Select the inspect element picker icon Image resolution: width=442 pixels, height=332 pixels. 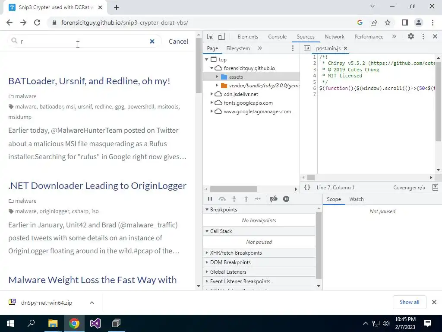coord(210,36)
